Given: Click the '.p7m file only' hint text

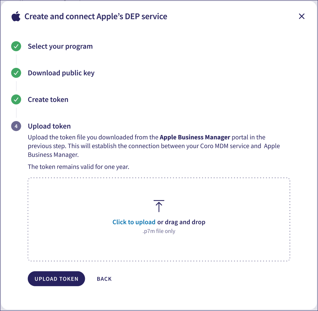Looking at the screenshot, I should click(159, 231).
